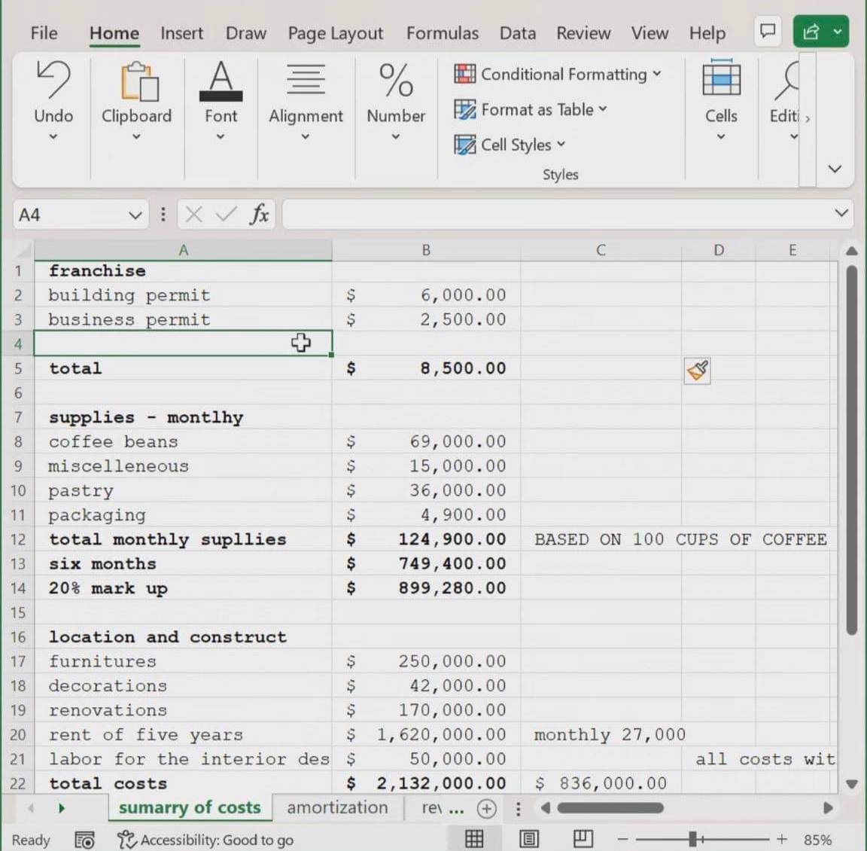Add a new sheet with plus icon

(x=487, y=808)
